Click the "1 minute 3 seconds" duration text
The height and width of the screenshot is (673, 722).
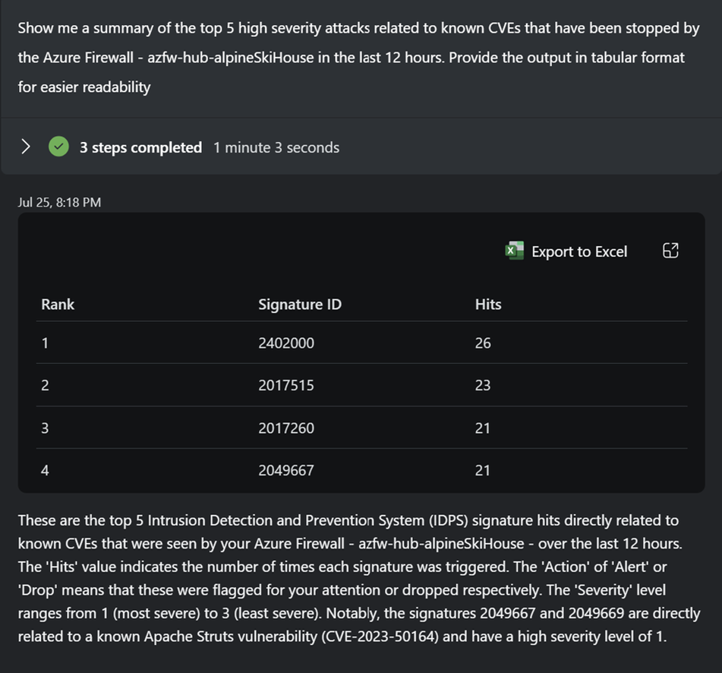tap(276, 147)
